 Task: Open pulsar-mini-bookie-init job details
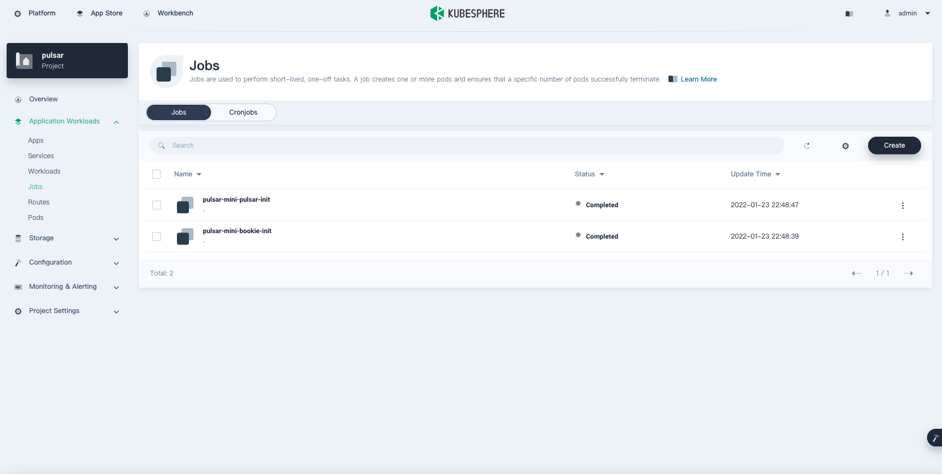click(237, 231)
